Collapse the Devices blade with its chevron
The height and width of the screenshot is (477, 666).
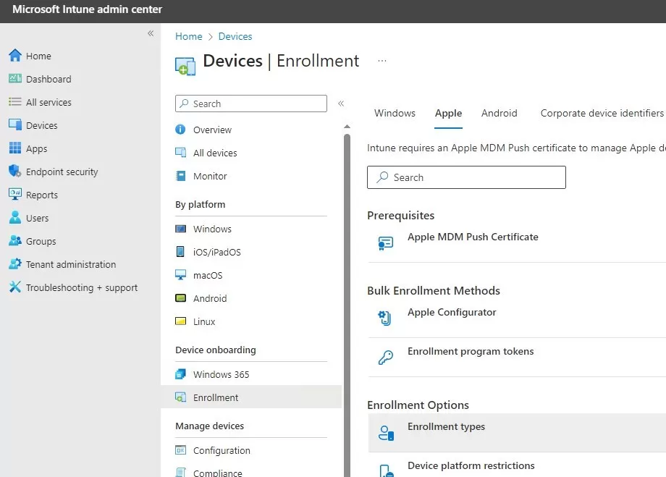[x=341, y=104]
